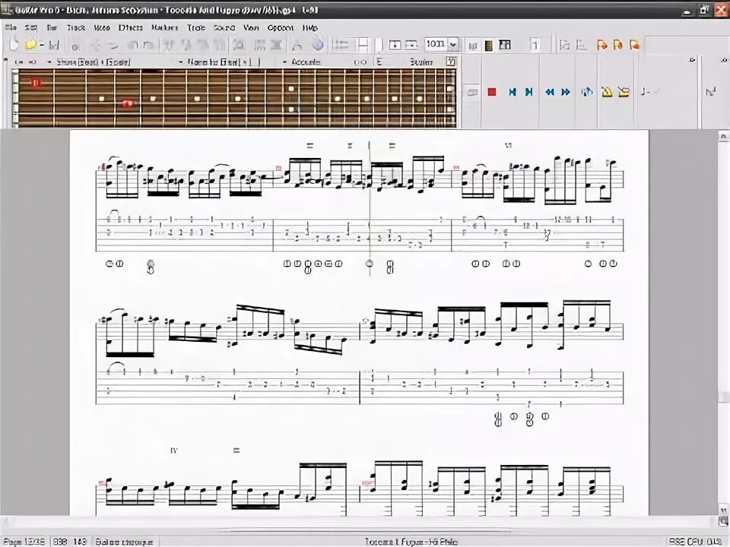Toggle the yellow metronome icon
The image size is (730, 547).
607,92
